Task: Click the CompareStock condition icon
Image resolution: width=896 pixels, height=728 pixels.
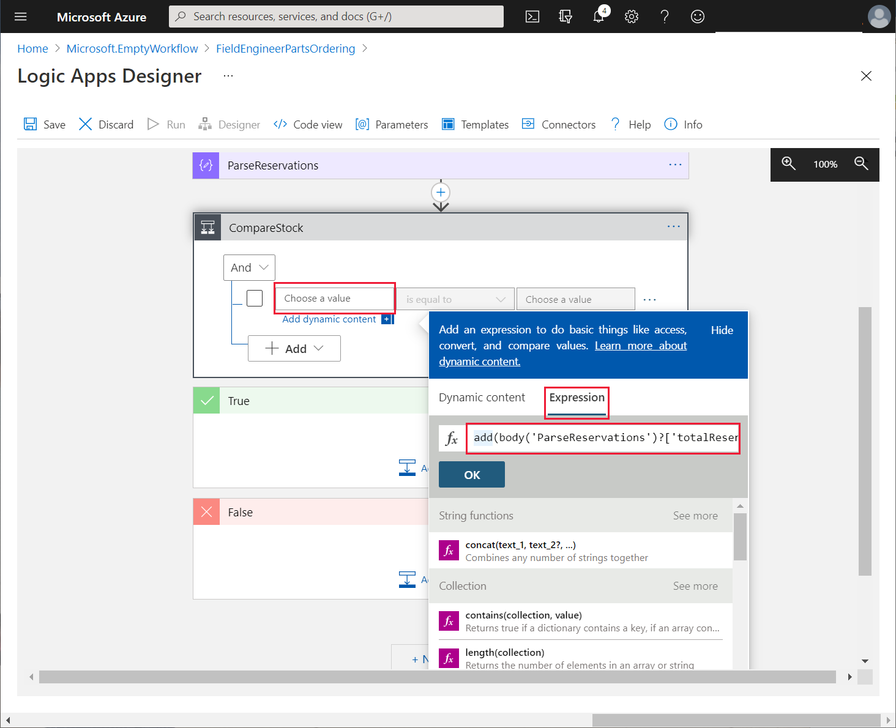Action: 207,228
